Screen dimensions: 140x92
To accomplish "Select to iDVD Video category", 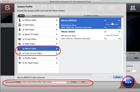I will tap(38, 44).
